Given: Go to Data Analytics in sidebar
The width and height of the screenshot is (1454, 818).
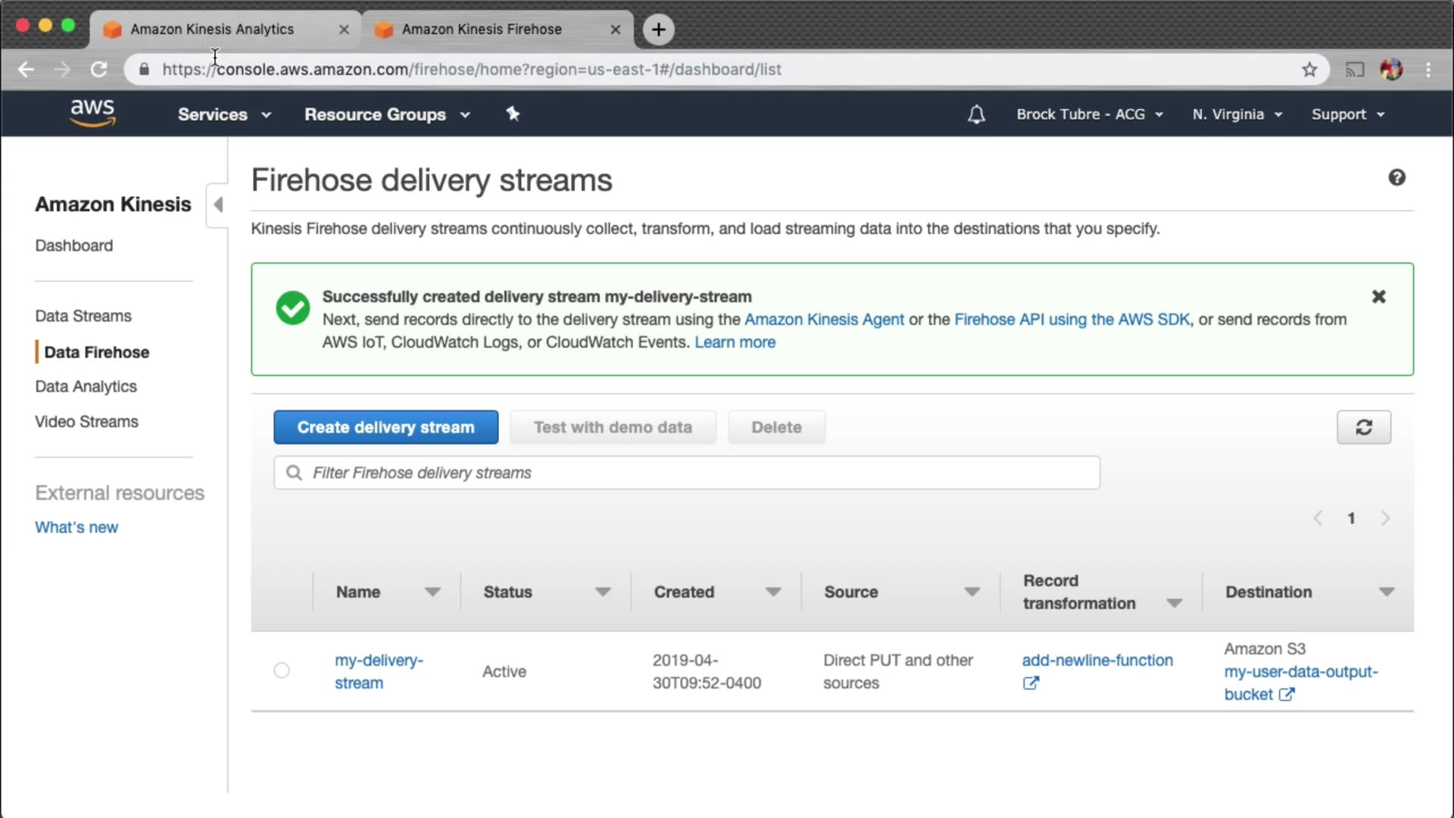Looking at the screenshot, I should click(x=86, y=386).
